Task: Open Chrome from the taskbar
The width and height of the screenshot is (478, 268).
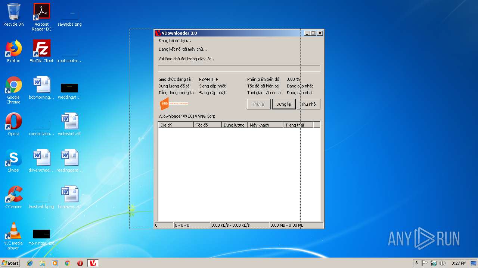Action: pos(67,263)
